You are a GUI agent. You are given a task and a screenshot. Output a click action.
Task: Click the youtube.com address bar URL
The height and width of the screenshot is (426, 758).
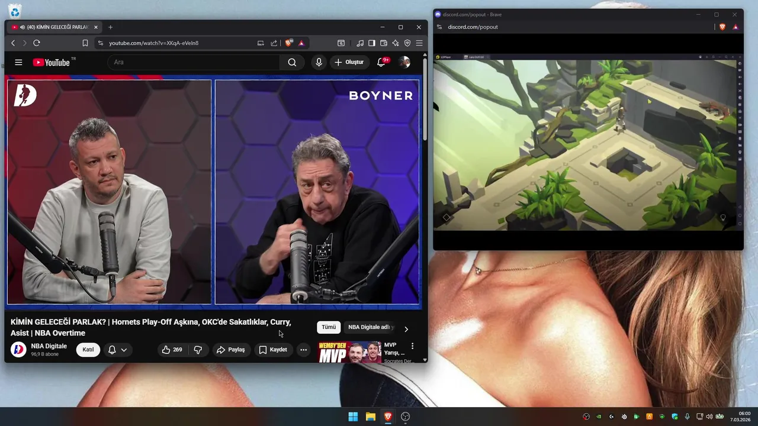coord(153,43)
